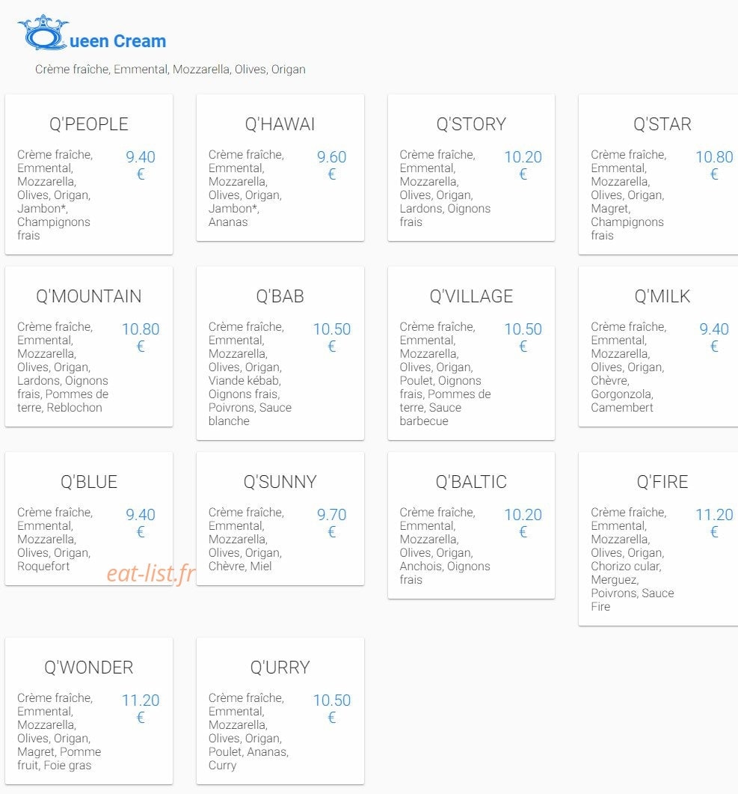This screenshot has width=738, height=794.
Task: Click the Q'PEOPLE 9.40 € price
Action: click(x=141, y=165)
